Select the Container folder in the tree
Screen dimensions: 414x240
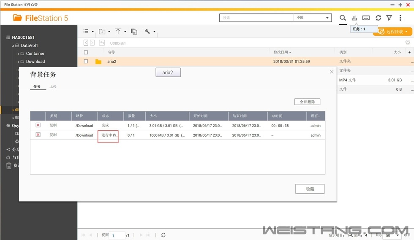point(35,54)
